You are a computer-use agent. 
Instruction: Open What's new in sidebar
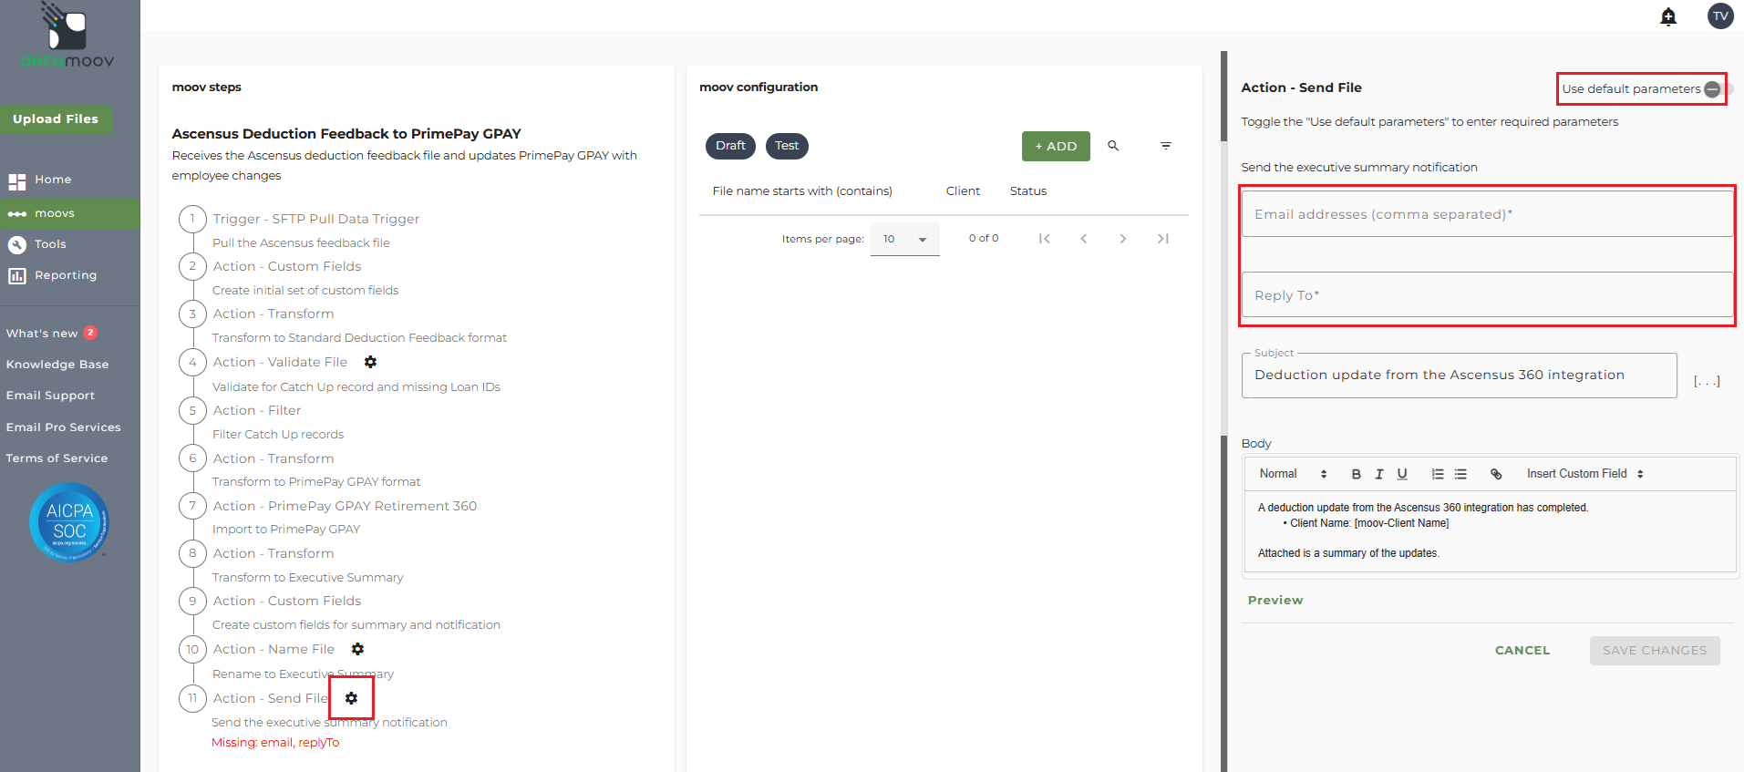42,334
